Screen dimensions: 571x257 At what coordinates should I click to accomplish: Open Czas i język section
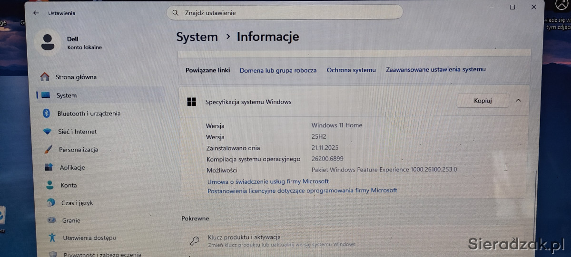click(77, 203)
